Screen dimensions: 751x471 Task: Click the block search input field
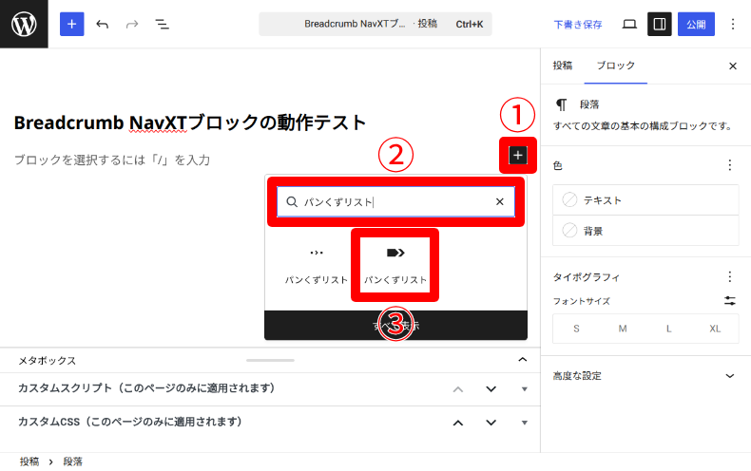(x=395, y=202)
